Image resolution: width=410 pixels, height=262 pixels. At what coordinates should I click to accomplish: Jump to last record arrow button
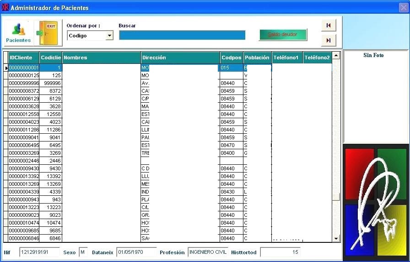tap(329, 41)
